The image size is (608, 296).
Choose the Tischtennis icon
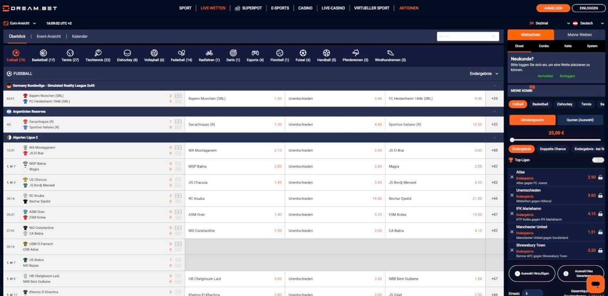(98, 53)
